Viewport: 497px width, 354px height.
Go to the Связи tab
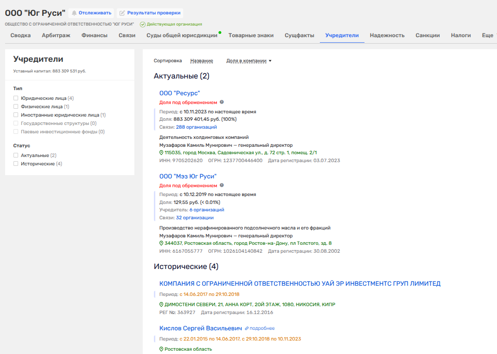tap(127, 35)
